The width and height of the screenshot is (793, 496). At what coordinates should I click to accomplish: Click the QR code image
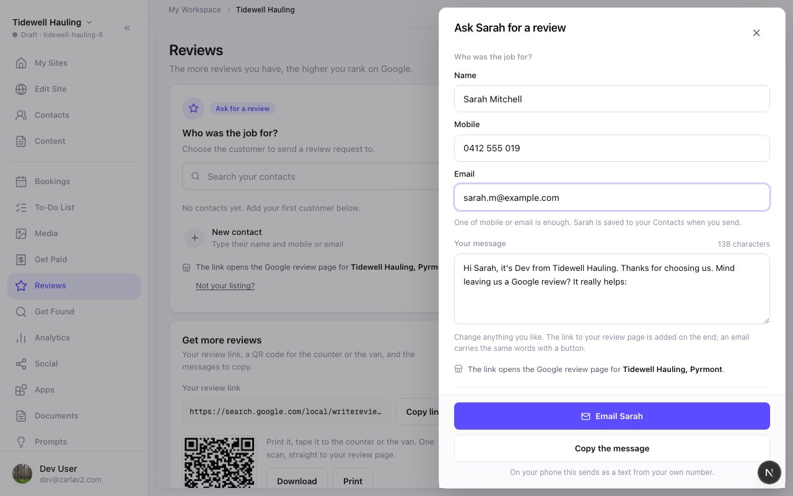coord(219,462)
